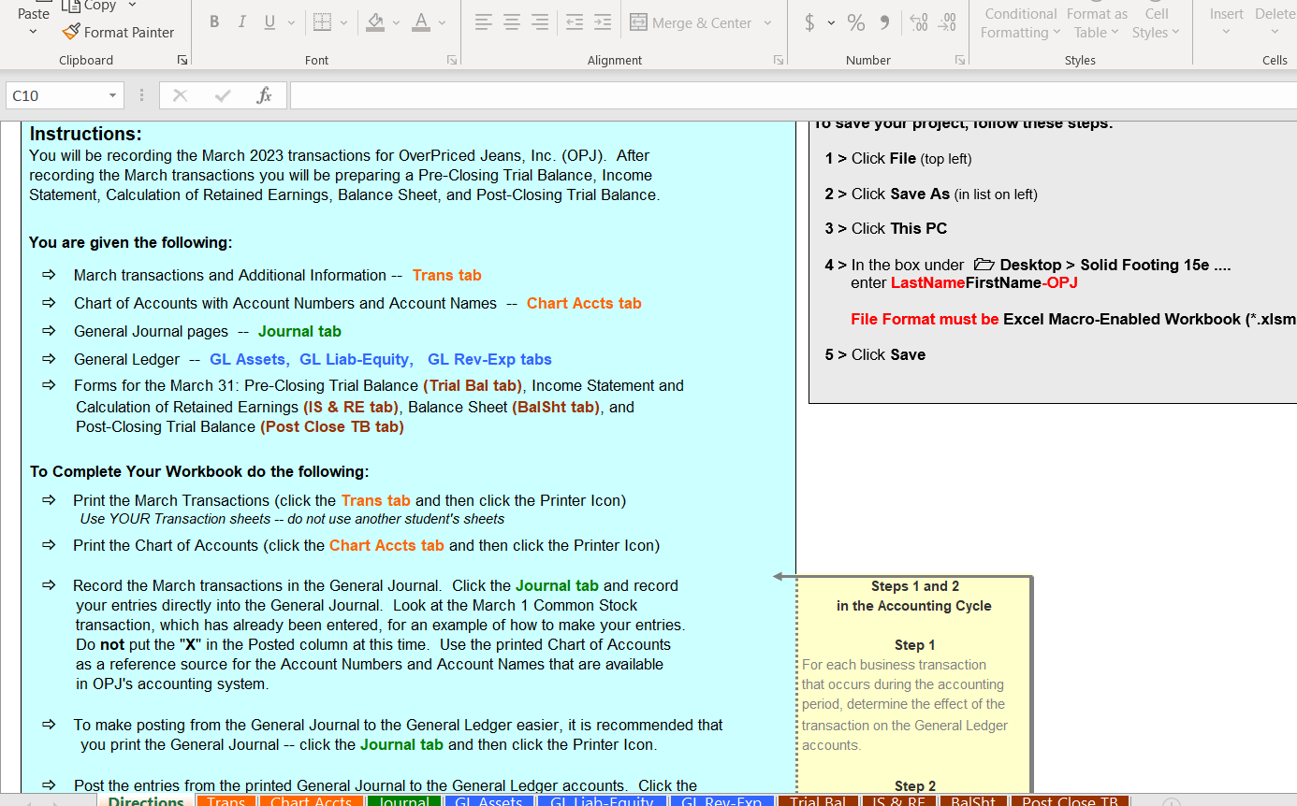
Task: Apply Italic formatting
Action: pyautogui.click(x=241, y=22)
